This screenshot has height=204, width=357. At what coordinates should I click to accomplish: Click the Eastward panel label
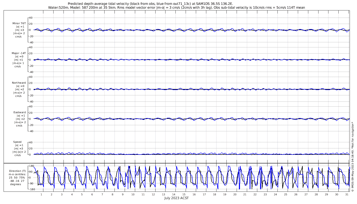point(20,112)
